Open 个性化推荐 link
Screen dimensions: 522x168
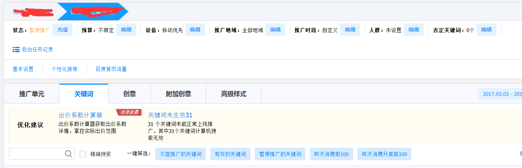(64, 69)
